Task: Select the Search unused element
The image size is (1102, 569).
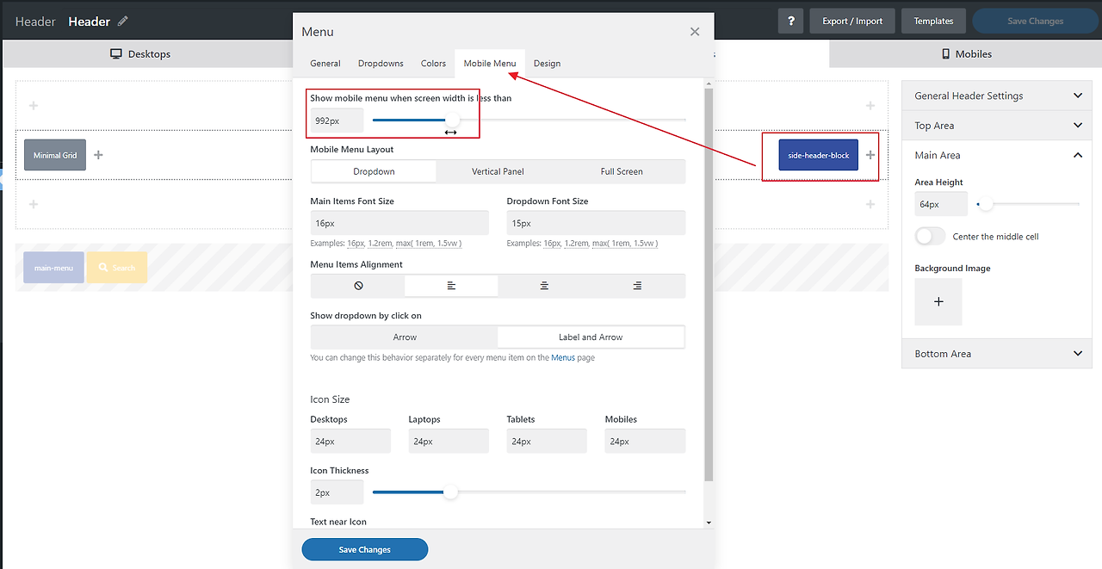Action: [116, 268]
